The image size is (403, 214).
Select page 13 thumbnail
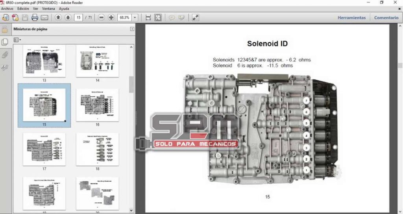tap(44, 61)
